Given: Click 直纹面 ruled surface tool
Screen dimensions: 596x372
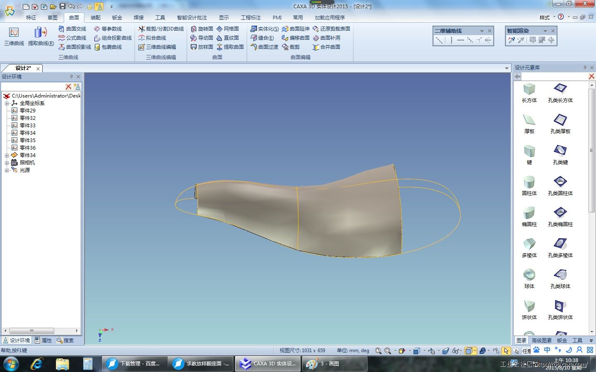Looking at the screenshot, I should (x=228, y=38).
